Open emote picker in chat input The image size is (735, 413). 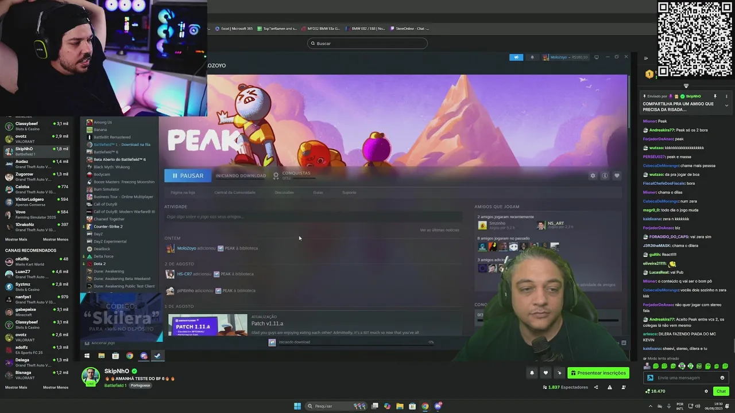point(722,378)
